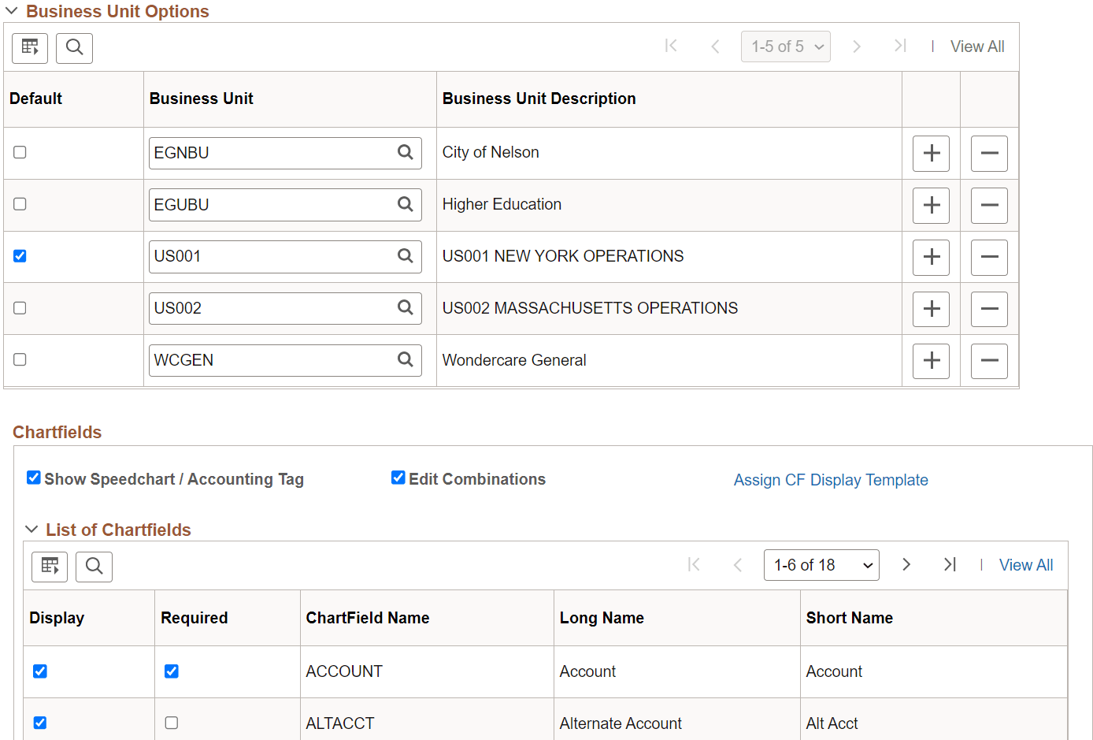Screen dimensions: 1093x740
Task: Mark ALTACCT as Required
Action: click(171, 723)
